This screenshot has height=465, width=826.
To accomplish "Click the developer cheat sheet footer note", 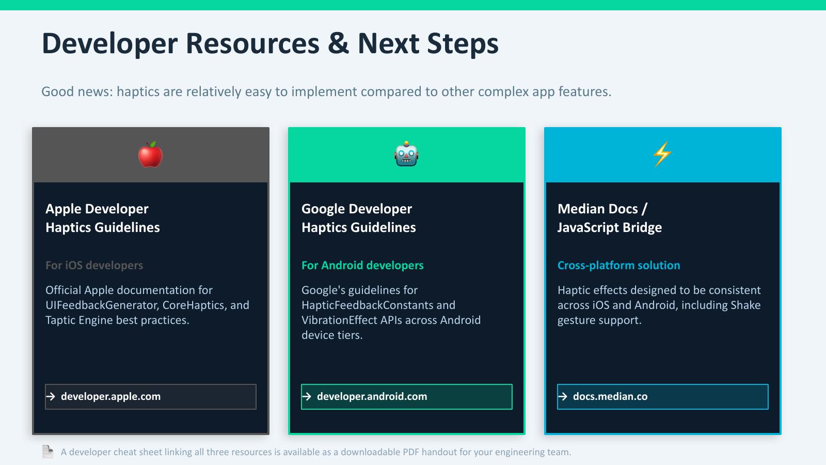I will [316, 452].
